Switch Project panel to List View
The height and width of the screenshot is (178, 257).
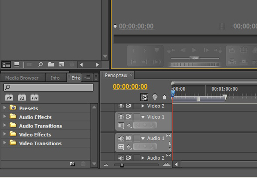6,64
